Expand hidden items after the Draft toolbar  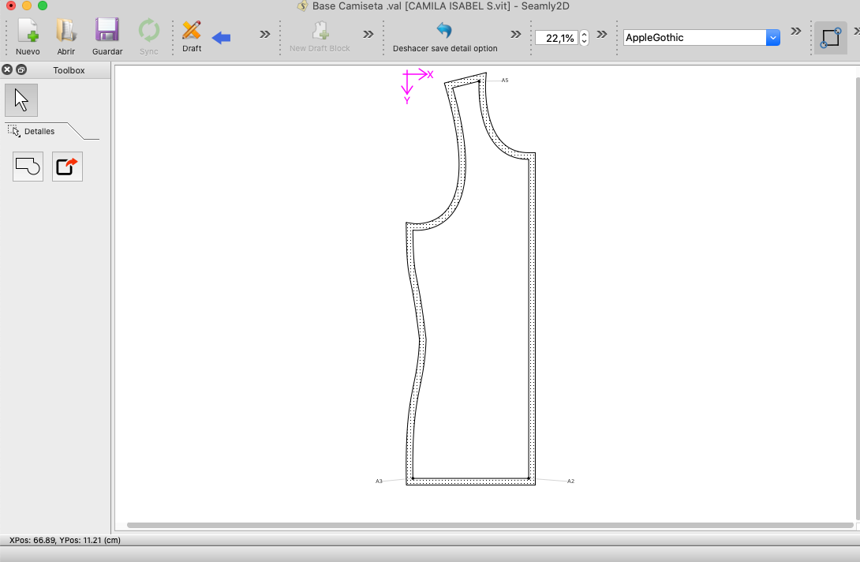click(265, 34)
